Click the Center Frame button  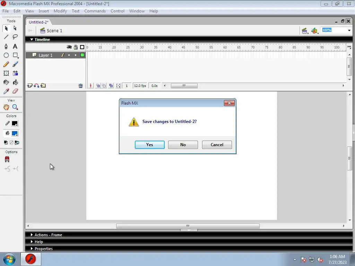coord(90,86)
